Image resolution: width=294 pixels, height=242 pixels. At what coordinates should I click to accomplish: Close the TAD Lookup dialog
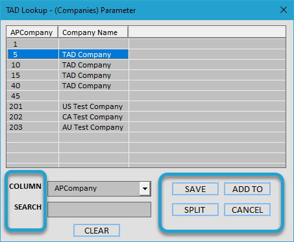click(x=284, y=10)
